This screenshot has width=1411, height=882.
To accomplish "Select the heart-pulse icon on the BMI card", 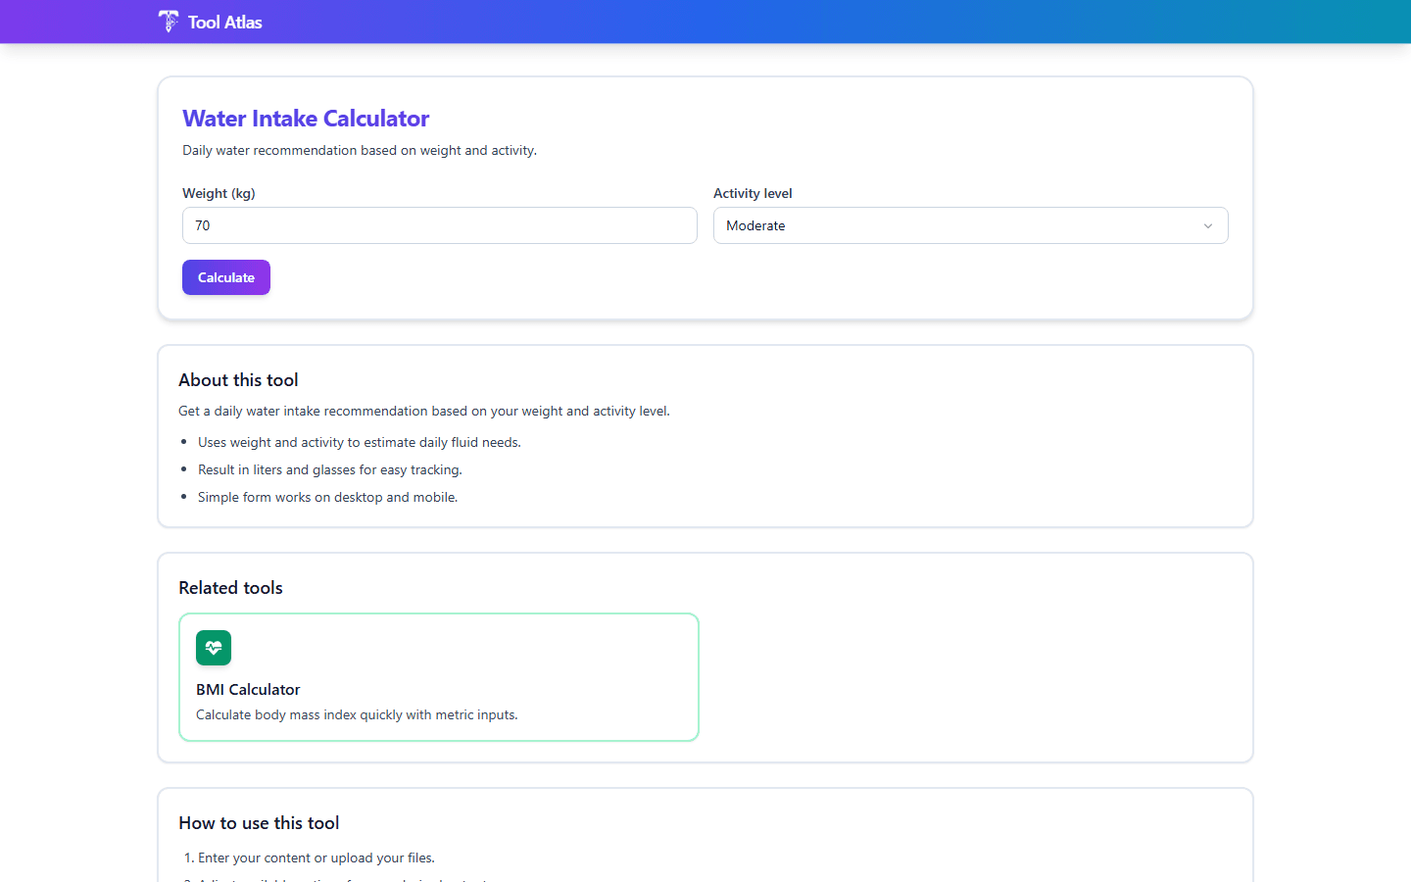I will (214, 648).
